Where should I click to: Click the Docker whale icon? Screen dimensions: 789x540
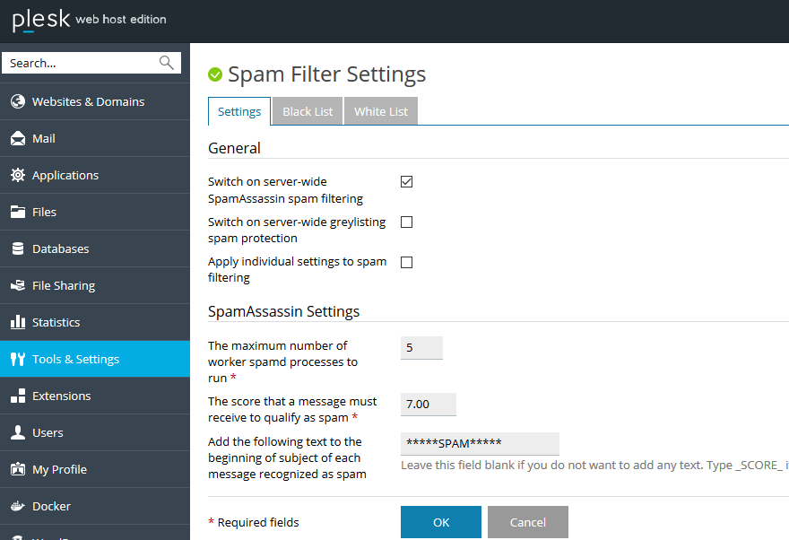pyautogui.click(x=18, y=506)
